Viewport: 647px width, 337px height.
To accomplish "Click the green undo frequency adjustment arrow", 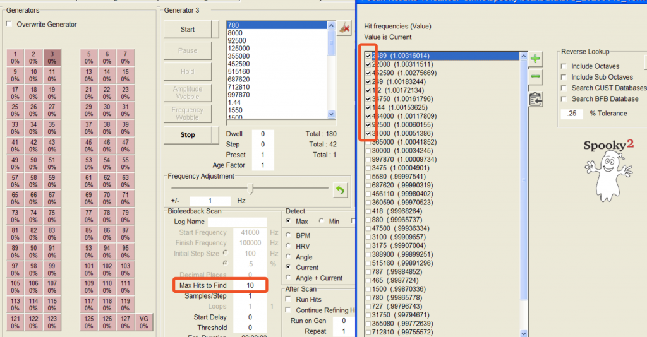I will 341,189.
